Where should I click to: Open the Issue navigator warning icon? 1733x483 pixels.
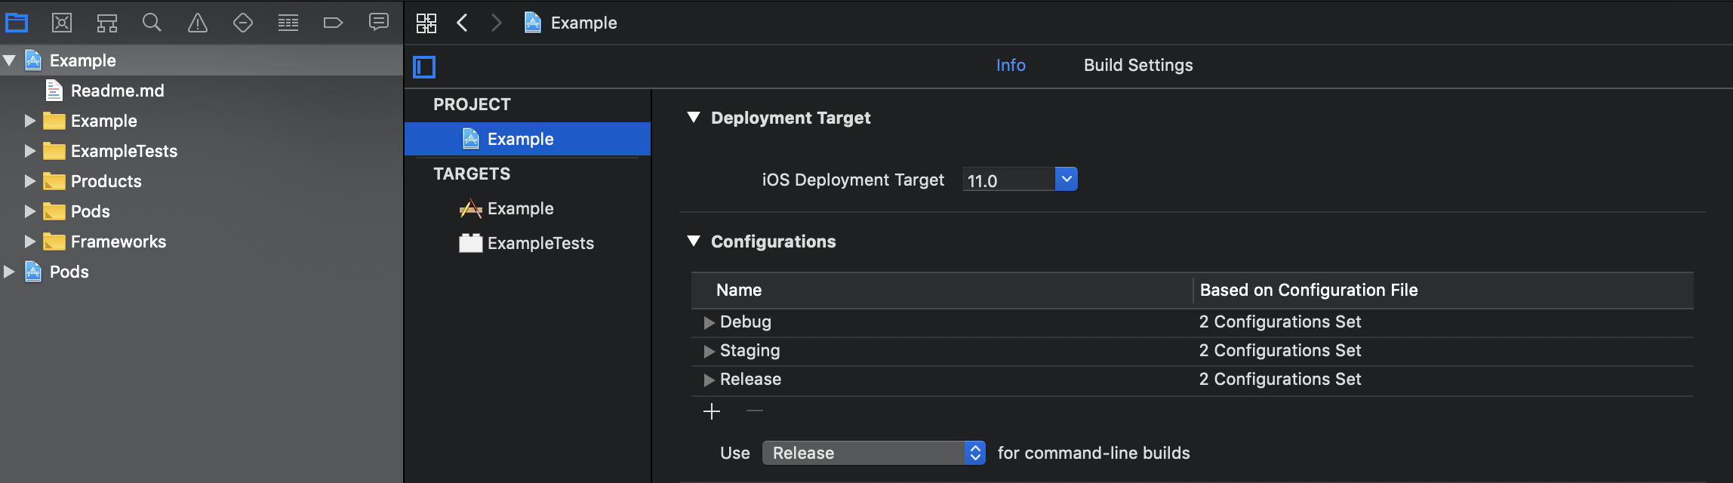coord(198,23)
